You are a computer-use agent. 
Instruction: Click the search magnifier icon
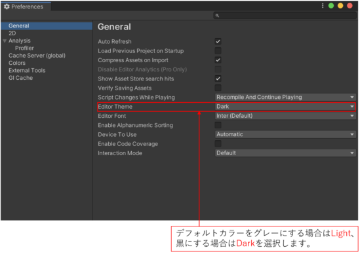point(217,16)
